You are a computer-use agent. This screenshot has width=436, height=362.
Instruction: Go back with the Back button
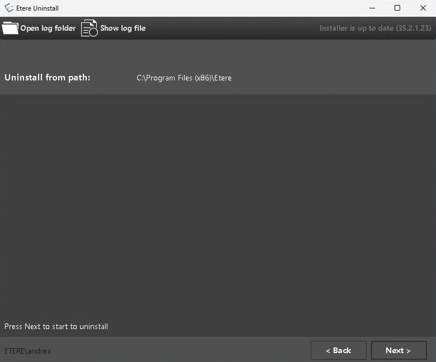(339, 350)
